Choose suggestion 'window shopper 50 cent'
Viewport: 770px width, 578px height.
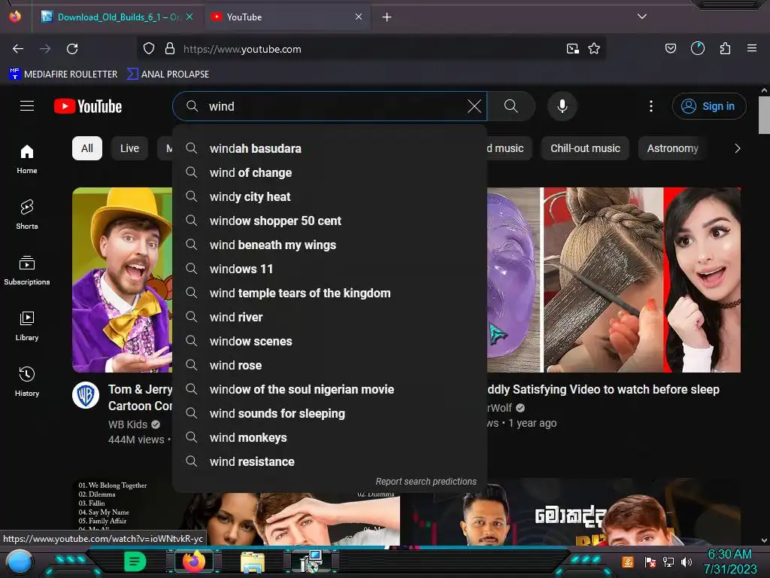click(x=329, y=221)
